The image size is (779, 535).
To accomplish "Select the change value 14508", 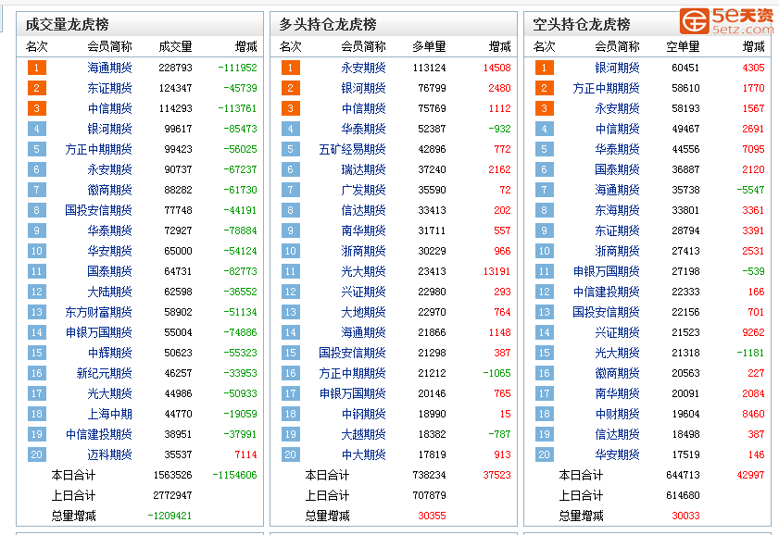I will tap(496, 68).
